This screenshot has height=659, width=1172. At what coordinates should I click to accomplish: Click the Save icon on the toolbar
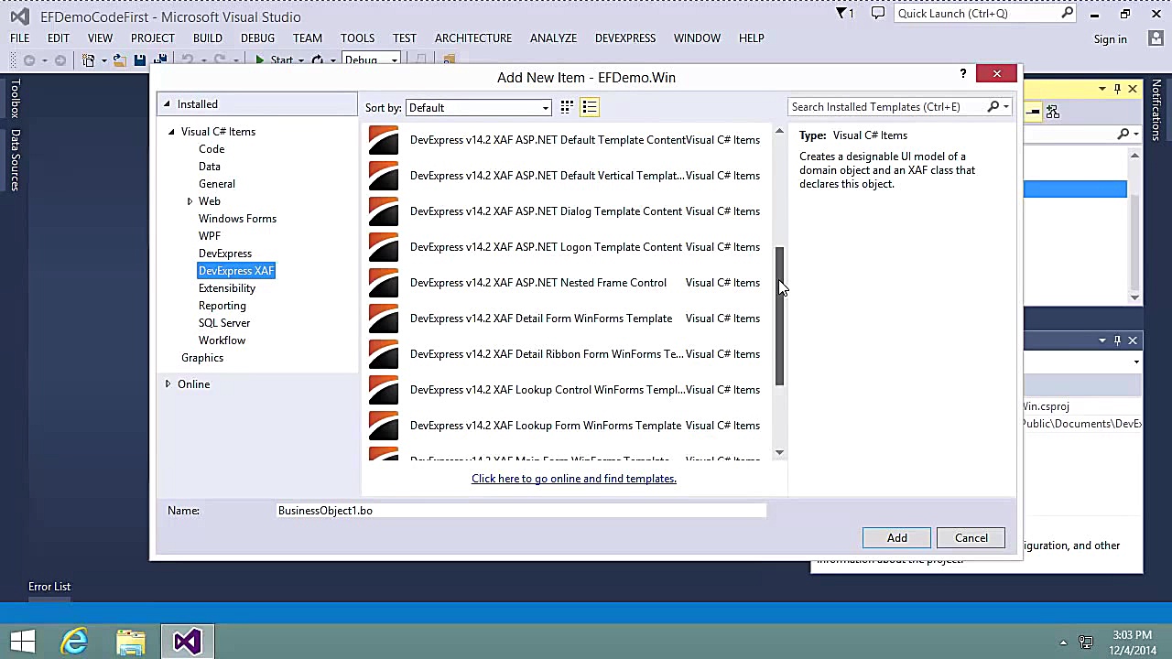pyautogui.click(x=139, y=59)
